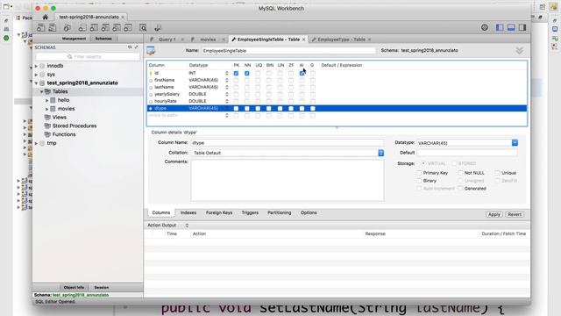Image resolution: width=561 pixels, height=316 pixels.
Task: Open the Options tab
Action: [309, 212]
